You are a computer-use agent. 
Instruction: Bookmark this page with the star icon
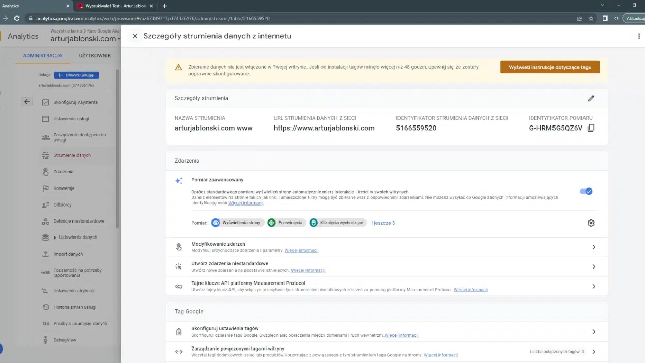tap(591, 18)
